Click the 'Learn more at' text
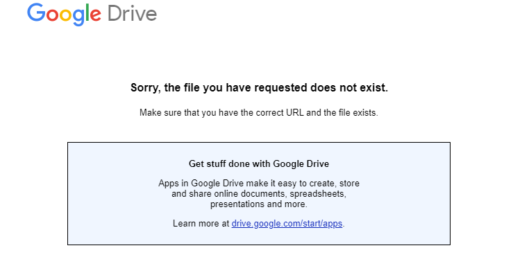513x257 pixels. click(201, 223)
